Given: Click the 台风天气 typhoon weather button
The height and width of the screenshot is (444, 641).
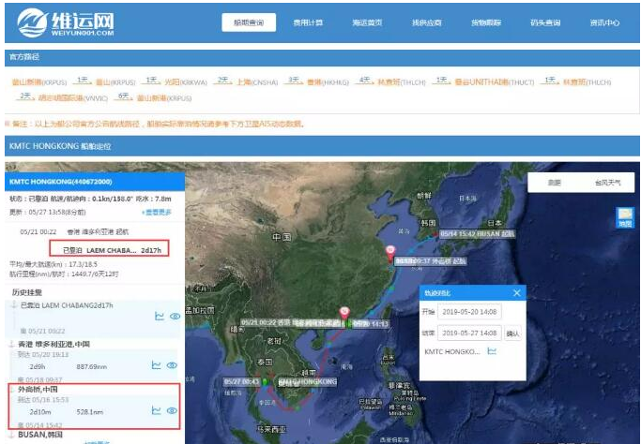Looking at the screenshot, I should [x=607, y=183].
